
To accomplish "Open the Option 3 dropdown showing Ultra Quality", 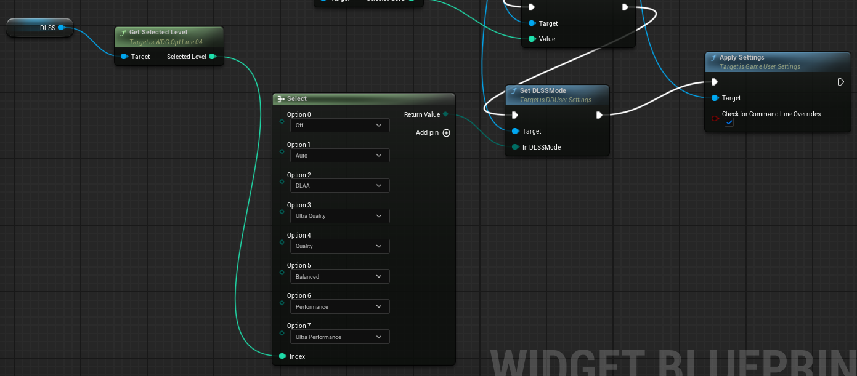I will (x=340, y=216).
